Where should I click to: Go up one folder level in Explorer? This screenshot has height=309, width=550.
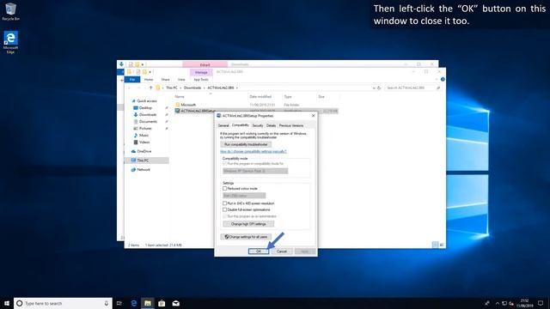(x=151, y=88)
